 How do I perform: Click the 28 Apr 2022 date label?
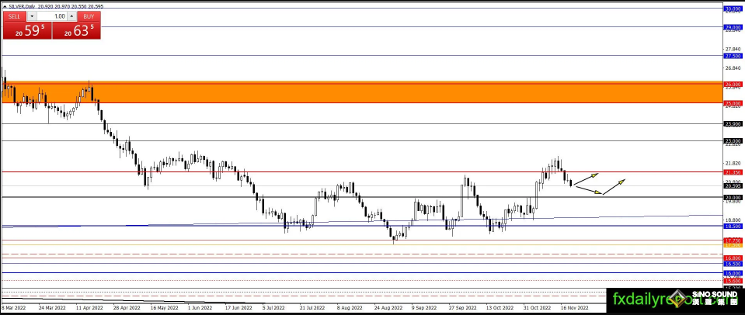coord(128,307)
